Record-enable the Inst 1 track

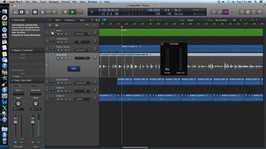click(66, 34)
